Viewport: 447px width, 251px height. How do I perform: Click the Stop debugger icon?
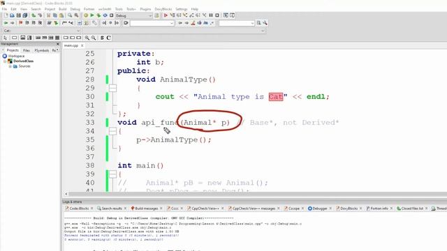(x=217, y=15)
